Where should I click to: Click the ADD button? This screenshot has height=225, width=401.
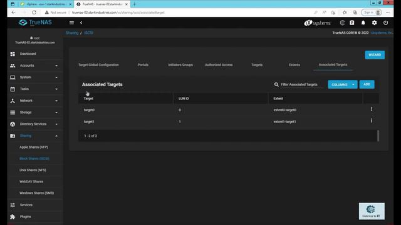(367, 84)
